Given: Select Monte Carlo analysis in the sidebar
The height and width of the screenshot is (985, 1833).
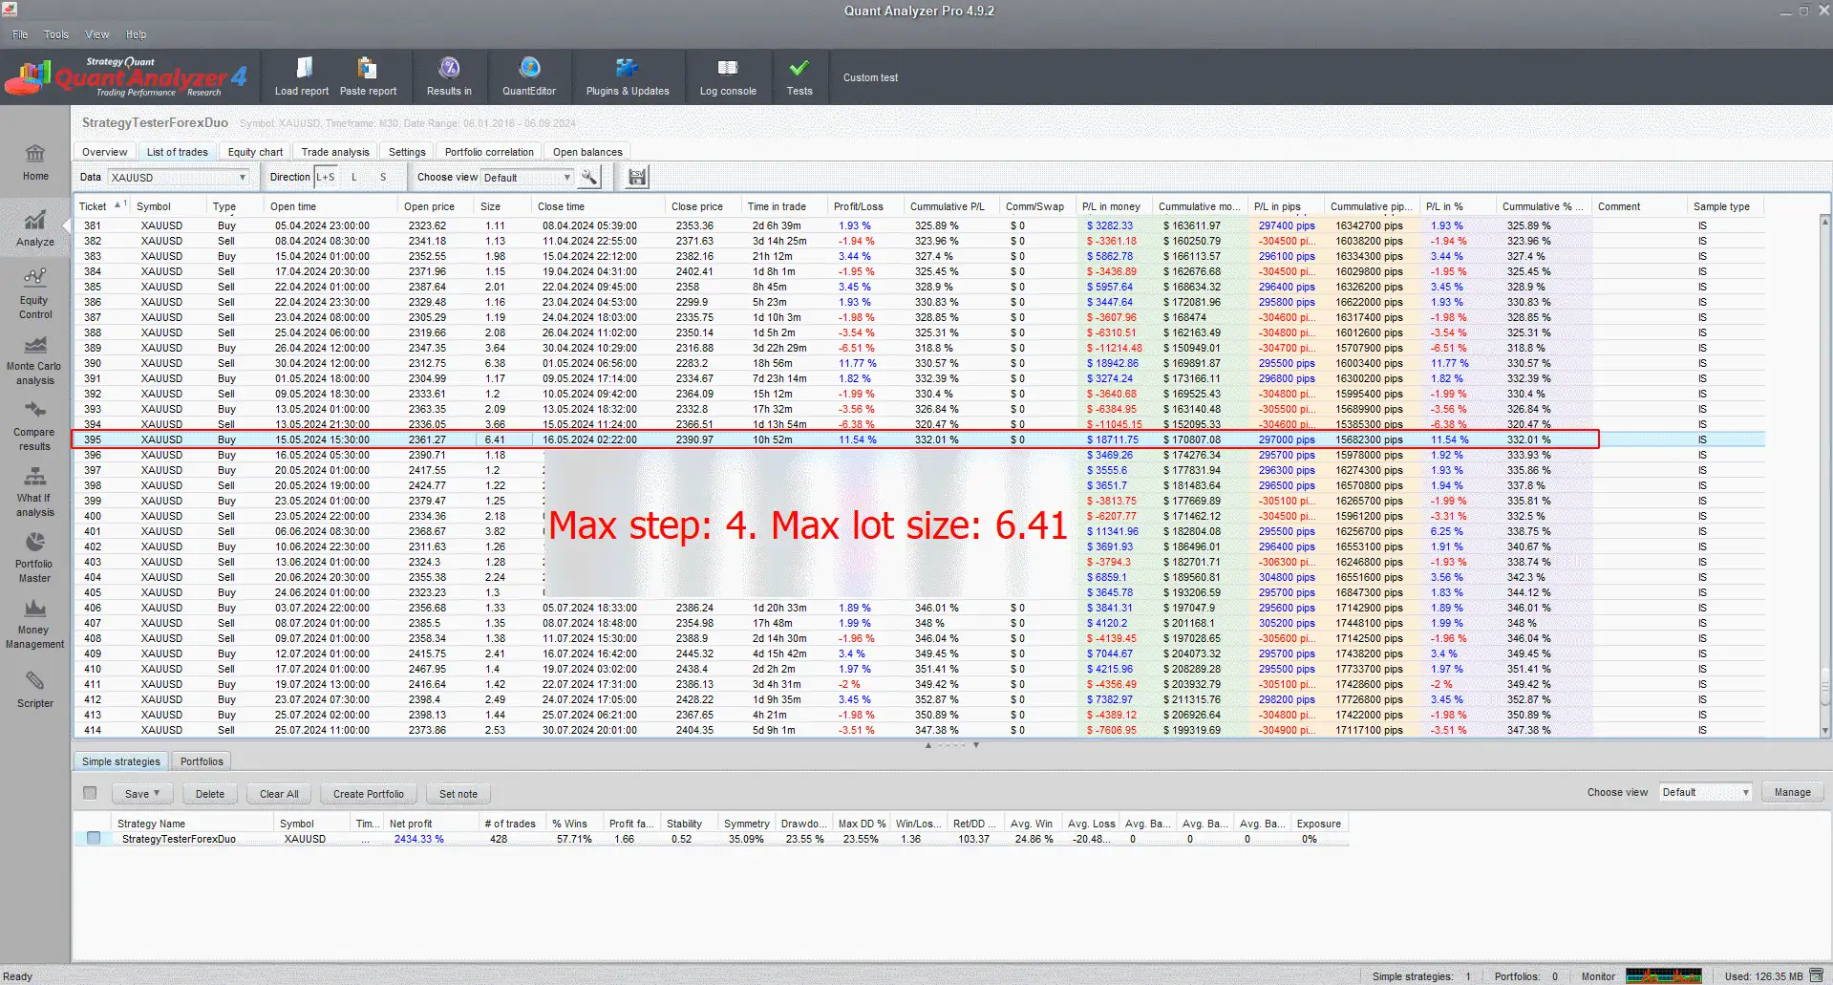Looking at the screenshot, I should tap(34, 358).
